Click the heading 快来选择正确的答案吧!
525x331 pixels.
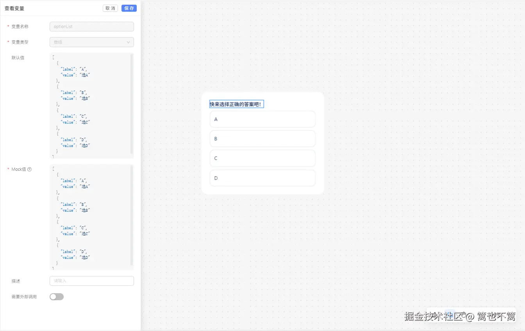pos(237,104)
